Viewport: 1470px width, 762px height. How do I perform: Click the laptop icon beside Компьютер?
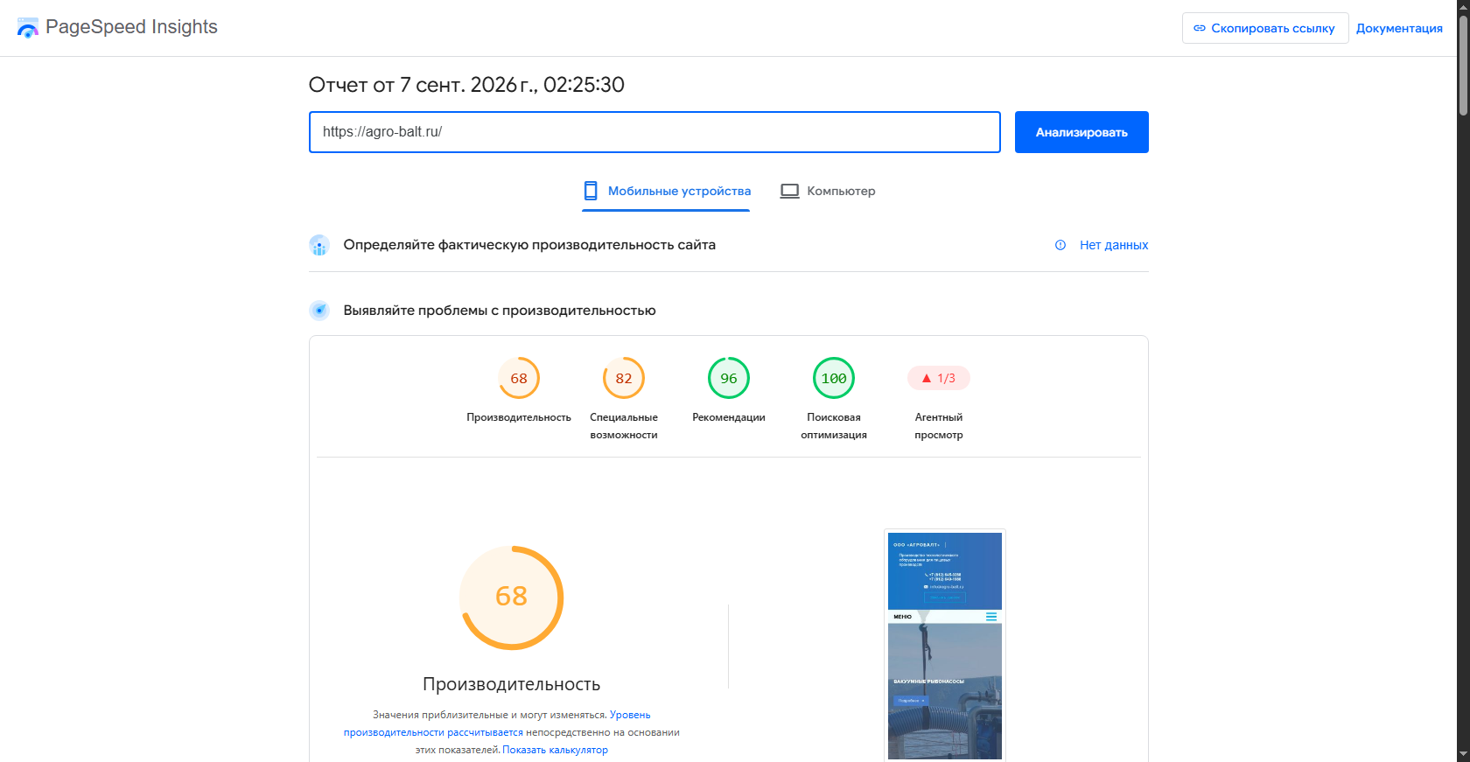click(x=790, y=191)
